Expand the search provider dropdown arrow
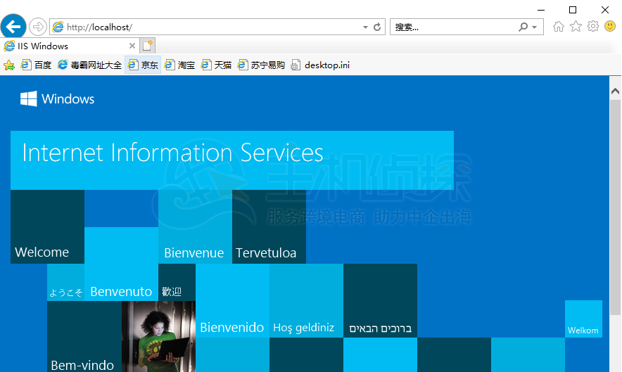The width and height of the screenshot is (622, 372). (535, 27)
